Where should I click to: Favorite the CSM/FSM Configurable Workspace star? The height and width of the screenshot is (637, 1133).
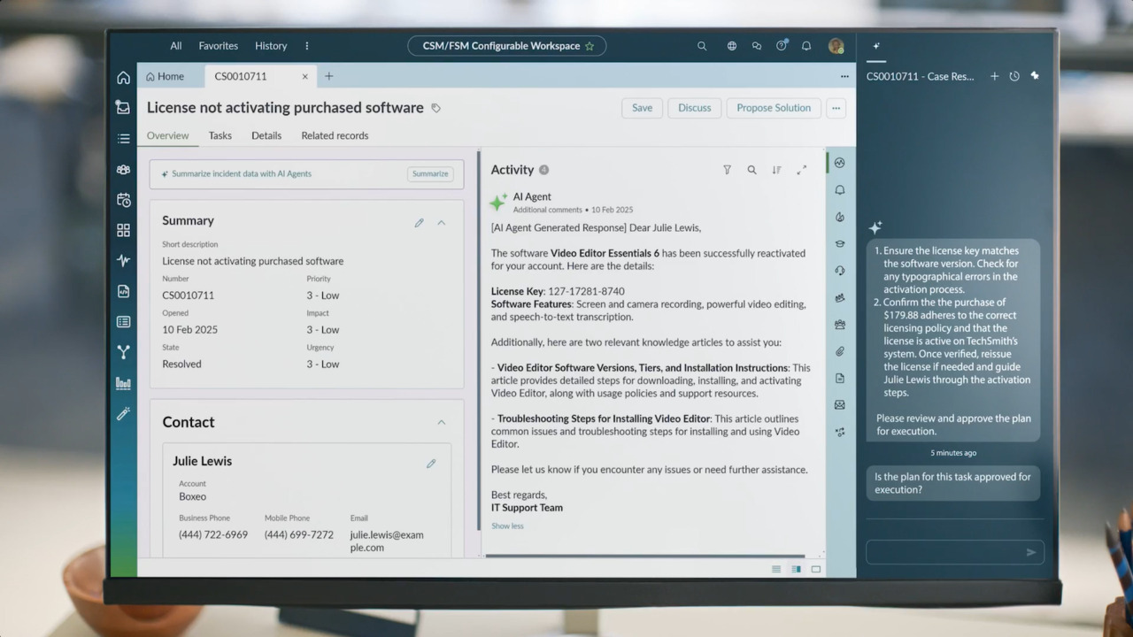point(590,46)
